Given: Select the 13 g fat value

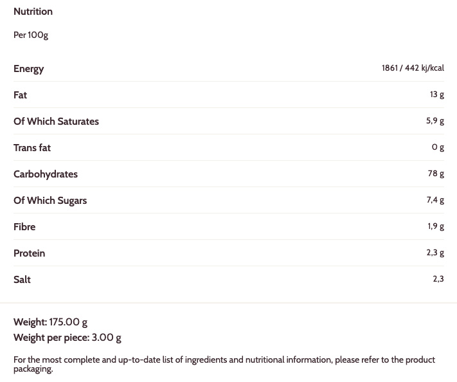Looking at the screenshot, I should tap(436, 95).
